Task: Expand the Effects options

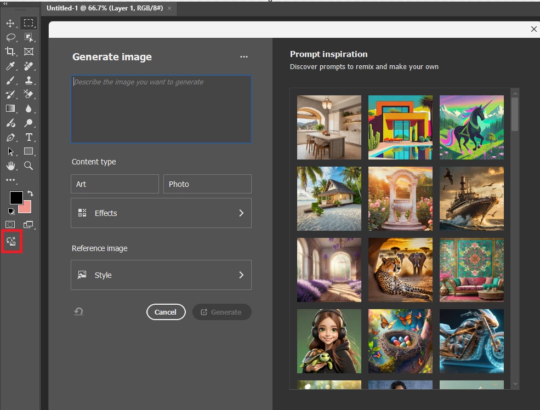Action: 161,213
